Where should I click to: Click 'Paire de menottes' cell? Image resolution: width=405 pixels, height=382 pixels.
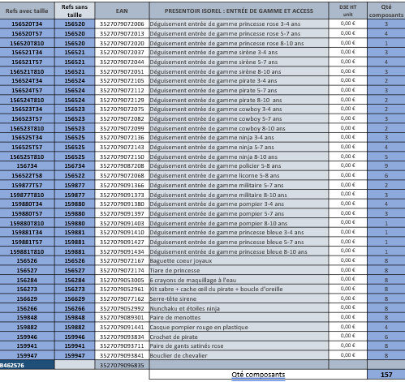click(x=239, y=317)
